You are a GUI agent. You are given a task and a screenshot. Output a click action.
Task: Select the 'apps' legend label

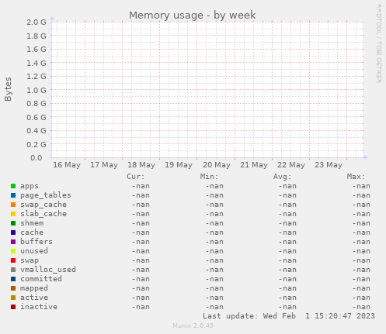[x=30, y=186]
